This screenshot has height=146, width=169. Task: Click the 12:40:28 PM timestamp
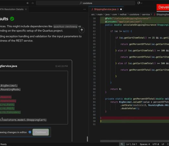pos(61,66)
